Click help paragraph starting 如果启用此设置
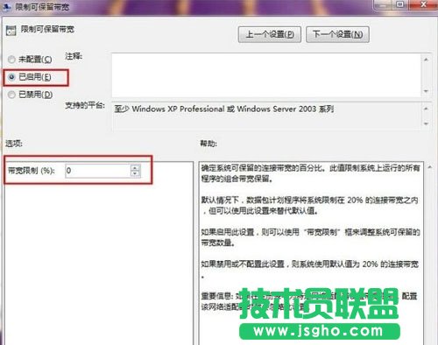This screenshot has width=438, height=345. click(310, 237)
